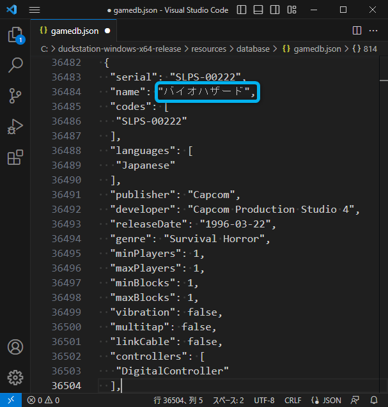This screenshot has height=407, width=388.
Task: Click line number 36491 in the gutter
Action: (x=66, y=195)
